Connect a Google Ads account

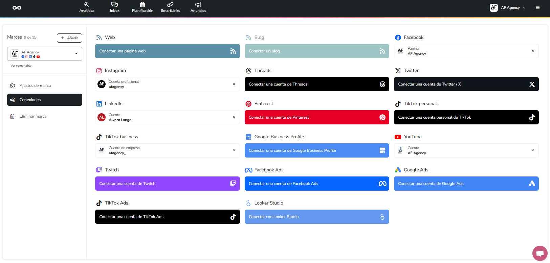[x=466, y=184]
